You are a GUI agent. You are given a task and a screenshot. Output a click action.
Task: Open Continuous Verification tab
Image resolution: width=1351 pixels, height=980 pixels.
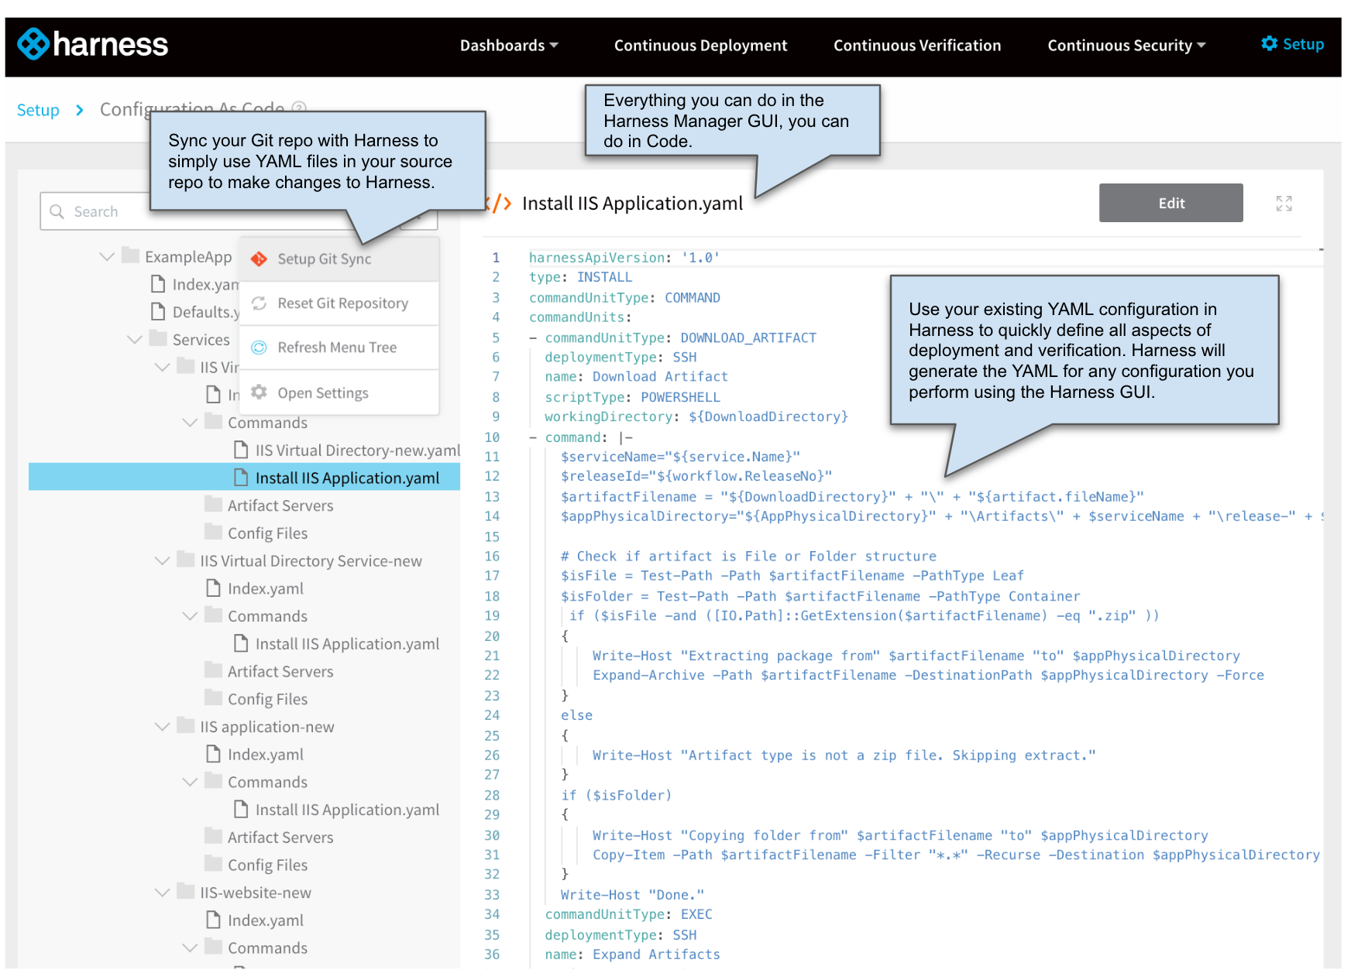tap(917, 46)
